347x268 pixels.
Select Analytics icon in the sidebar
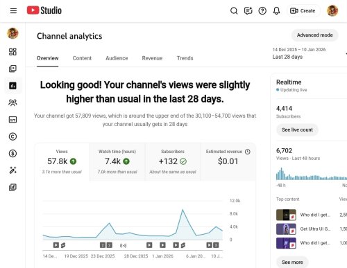pyautogui.click(x=12, y=86)
